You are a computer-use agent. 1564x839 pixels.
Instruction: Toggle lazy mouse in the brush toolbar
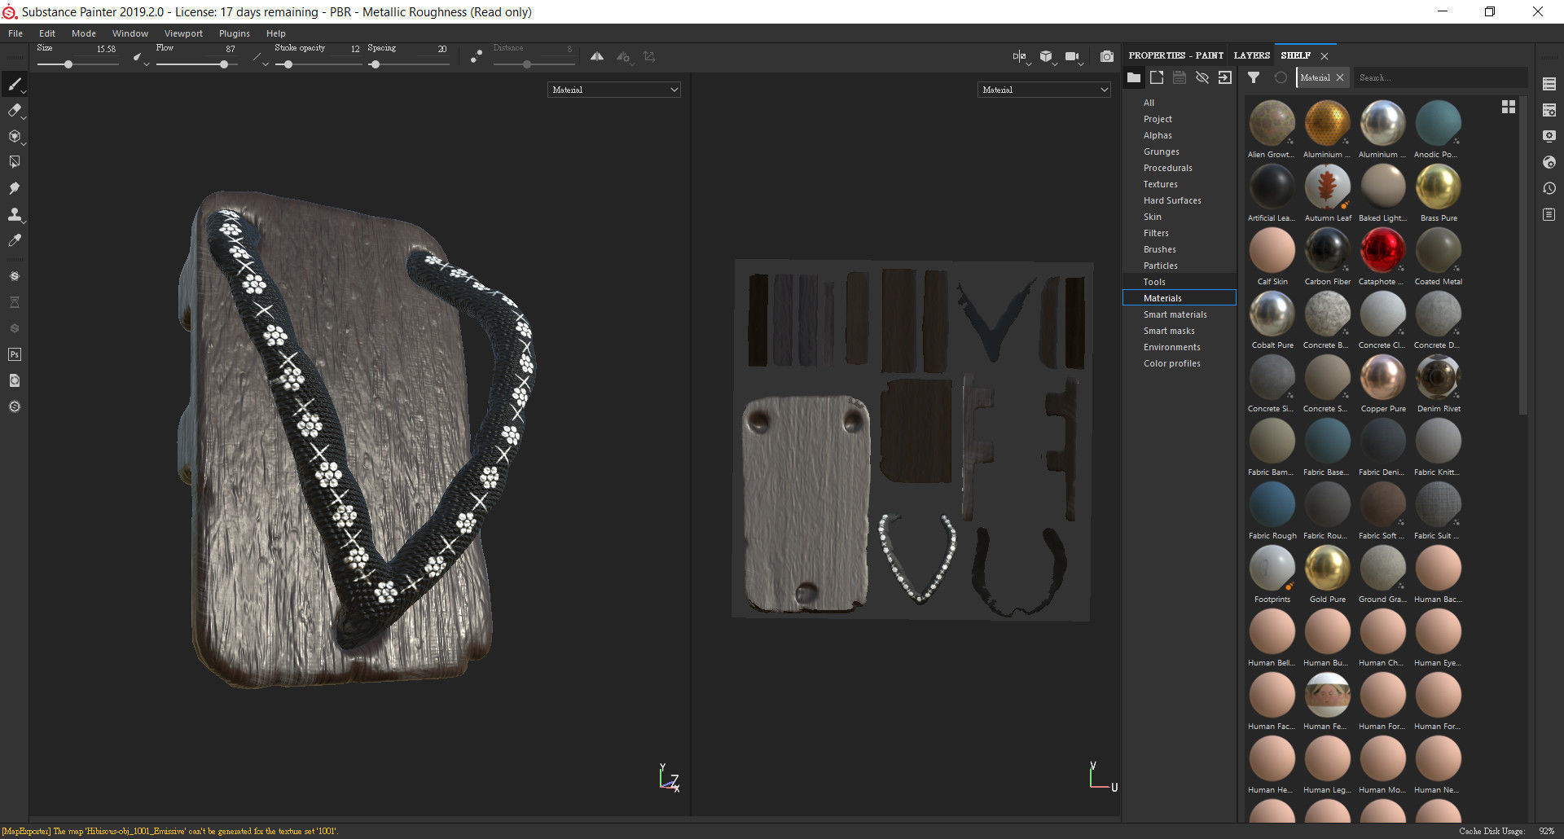pos(477,56)
